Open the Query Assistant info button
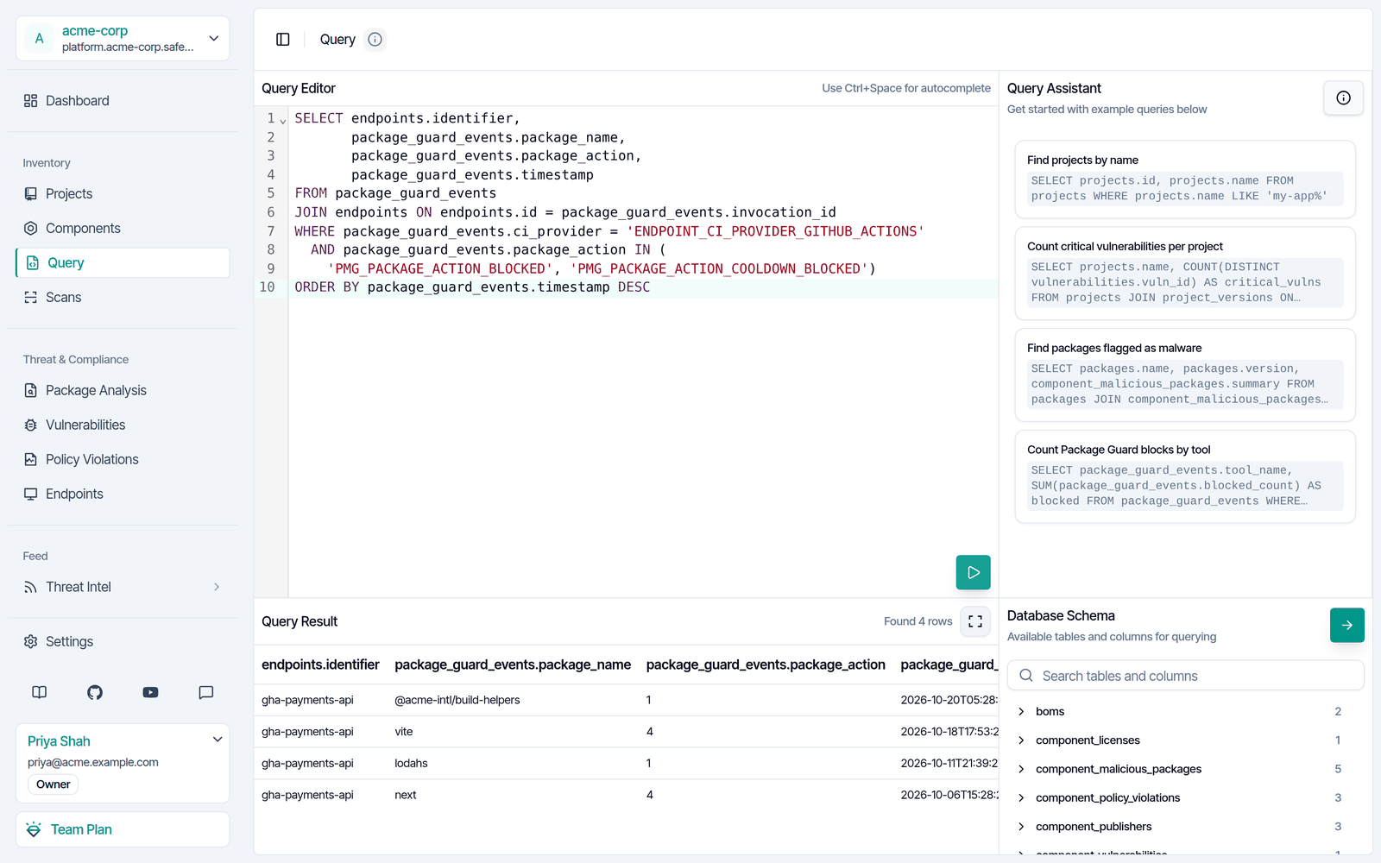Screen dimensions: 1381x863 1343,98
